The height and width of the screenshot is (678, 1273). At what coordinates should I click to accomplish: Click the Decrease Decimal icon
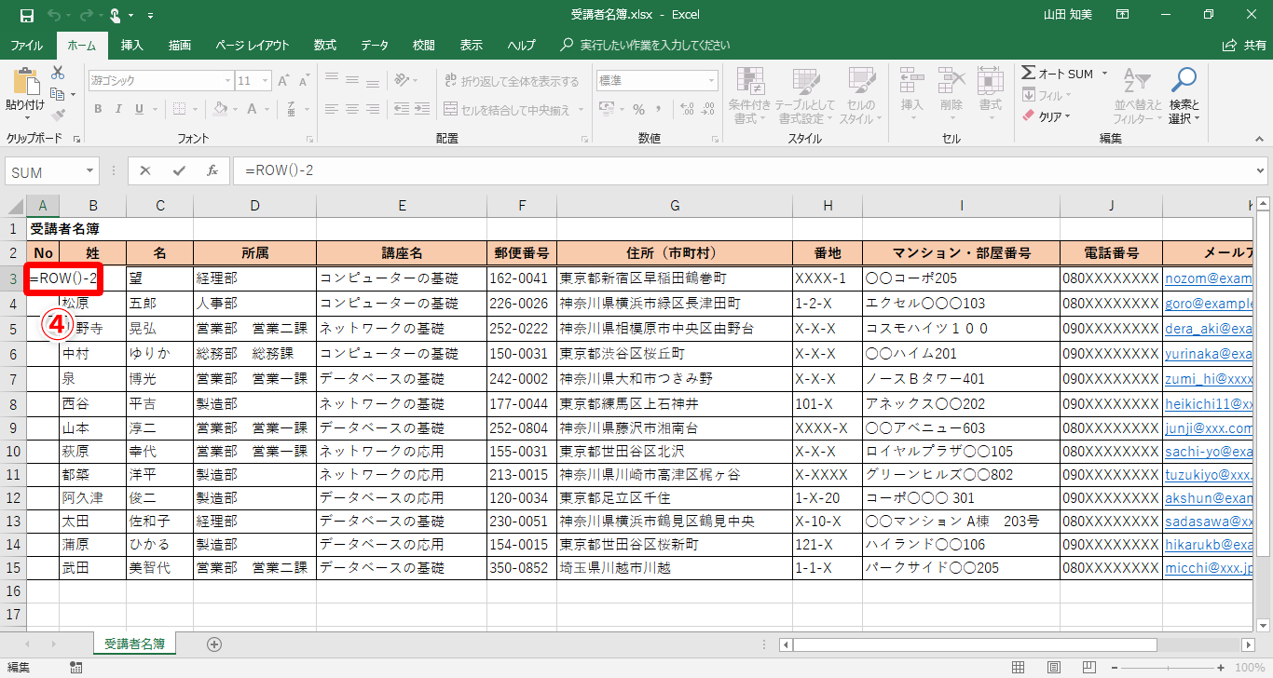pos(706,109)
